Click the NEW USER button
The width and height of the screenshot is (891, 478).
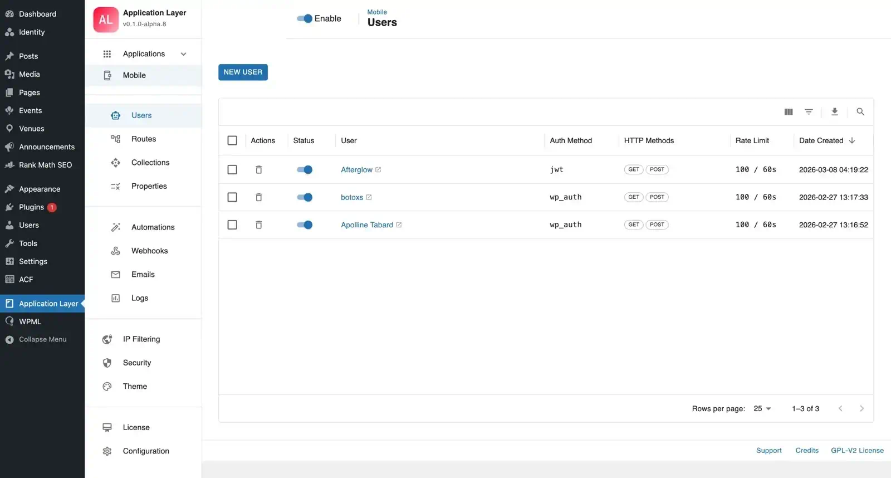pos(243,72)
